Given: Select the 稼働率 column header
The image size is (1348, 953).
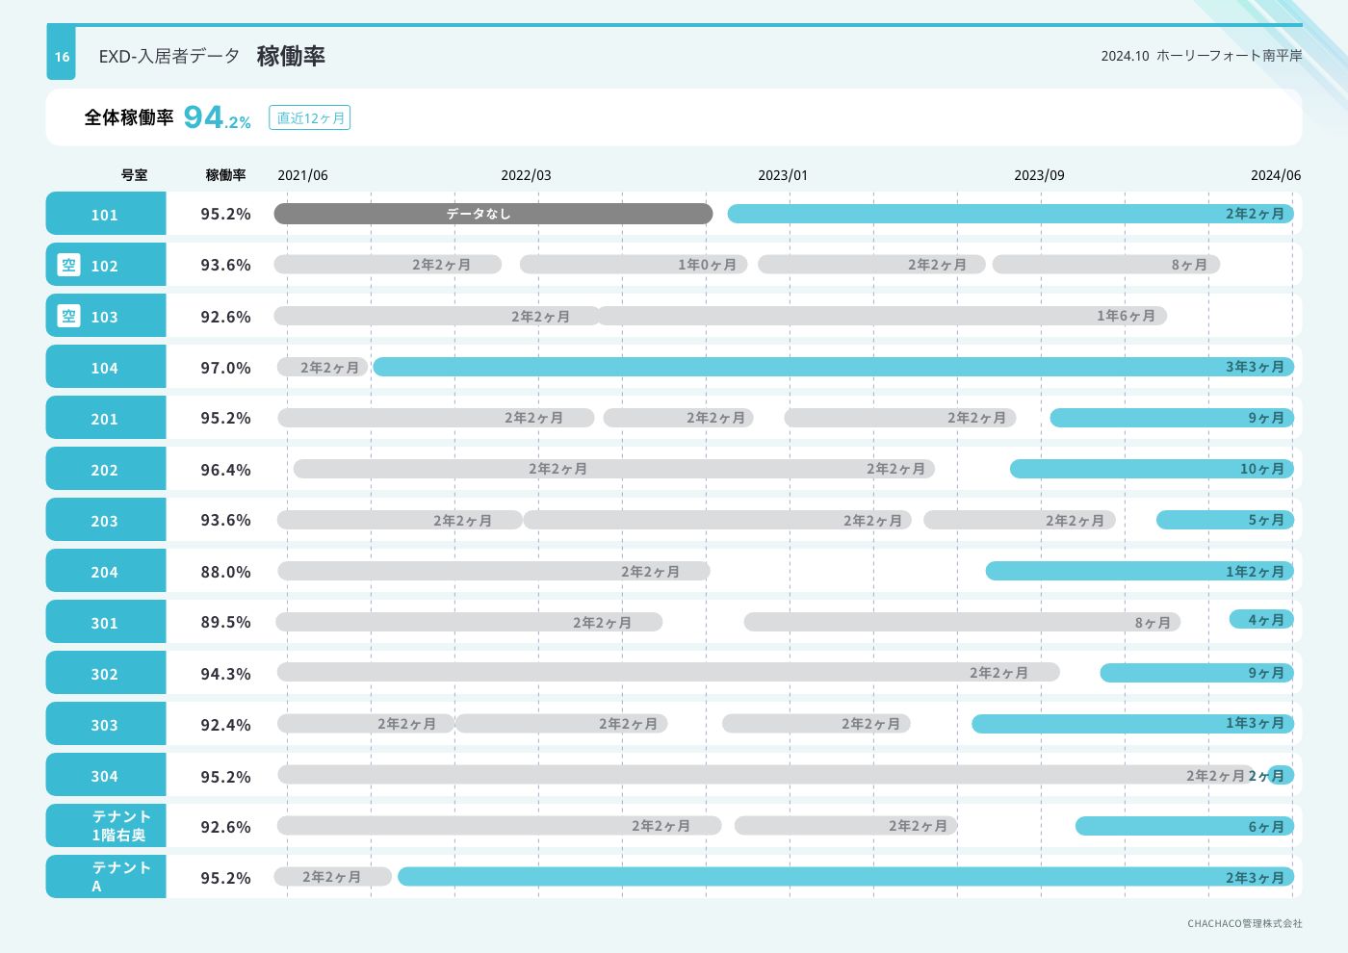Looking at the screenshot, I should click(x=225, y=175).
